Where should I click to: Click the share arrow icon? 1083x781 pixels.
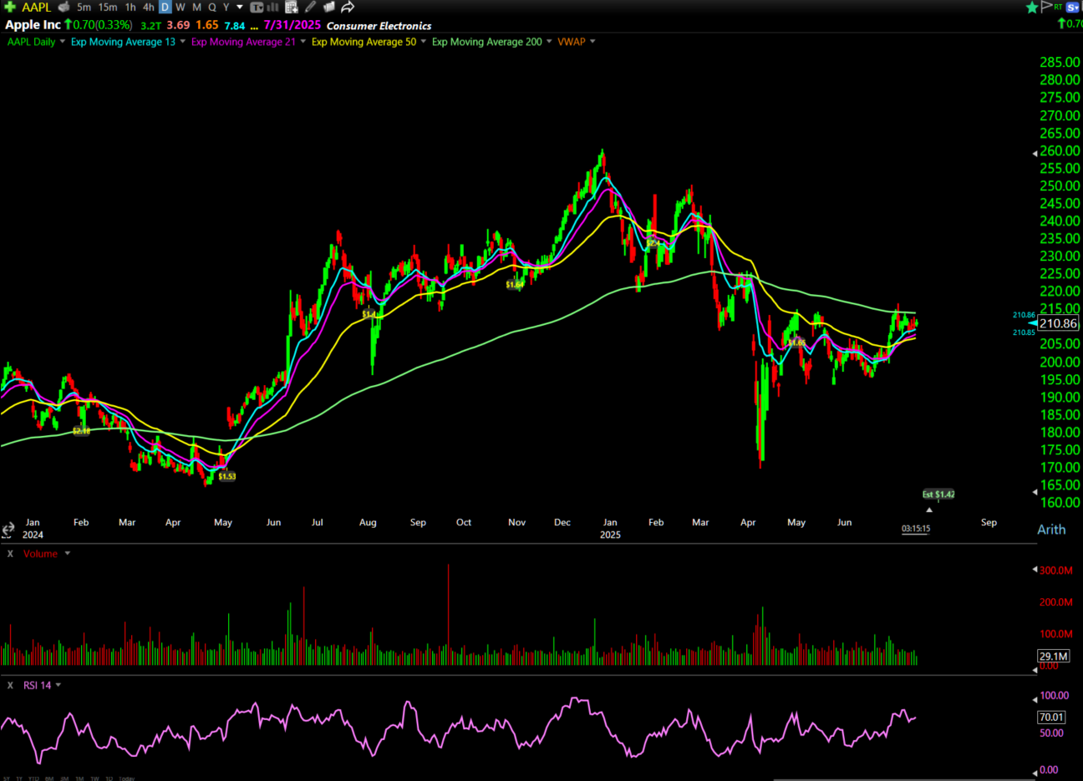(x=348, y=7)
